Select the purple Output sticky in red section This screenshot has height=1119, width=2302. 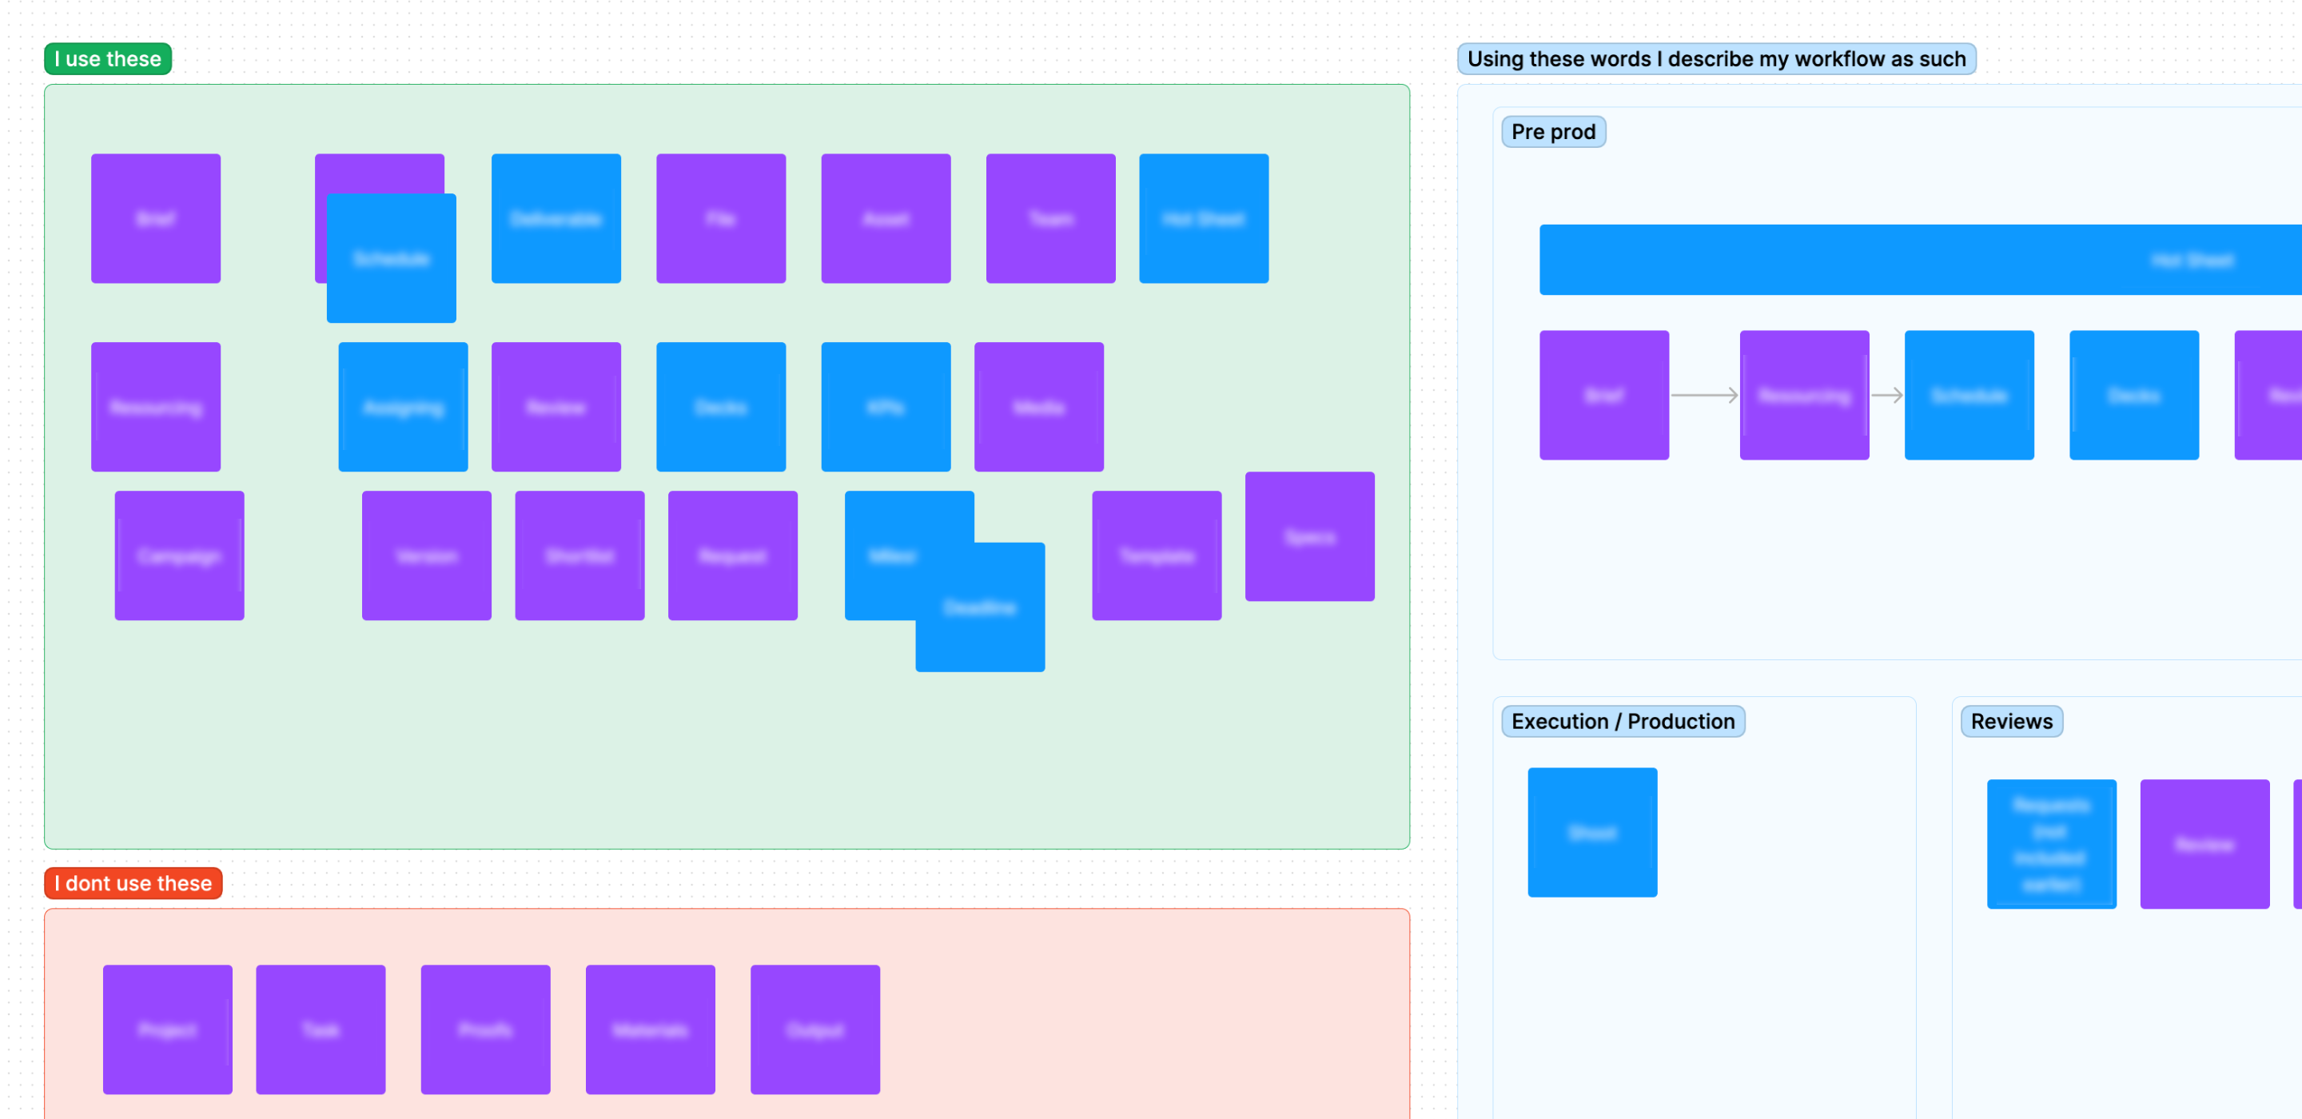tap(815, 1029)
